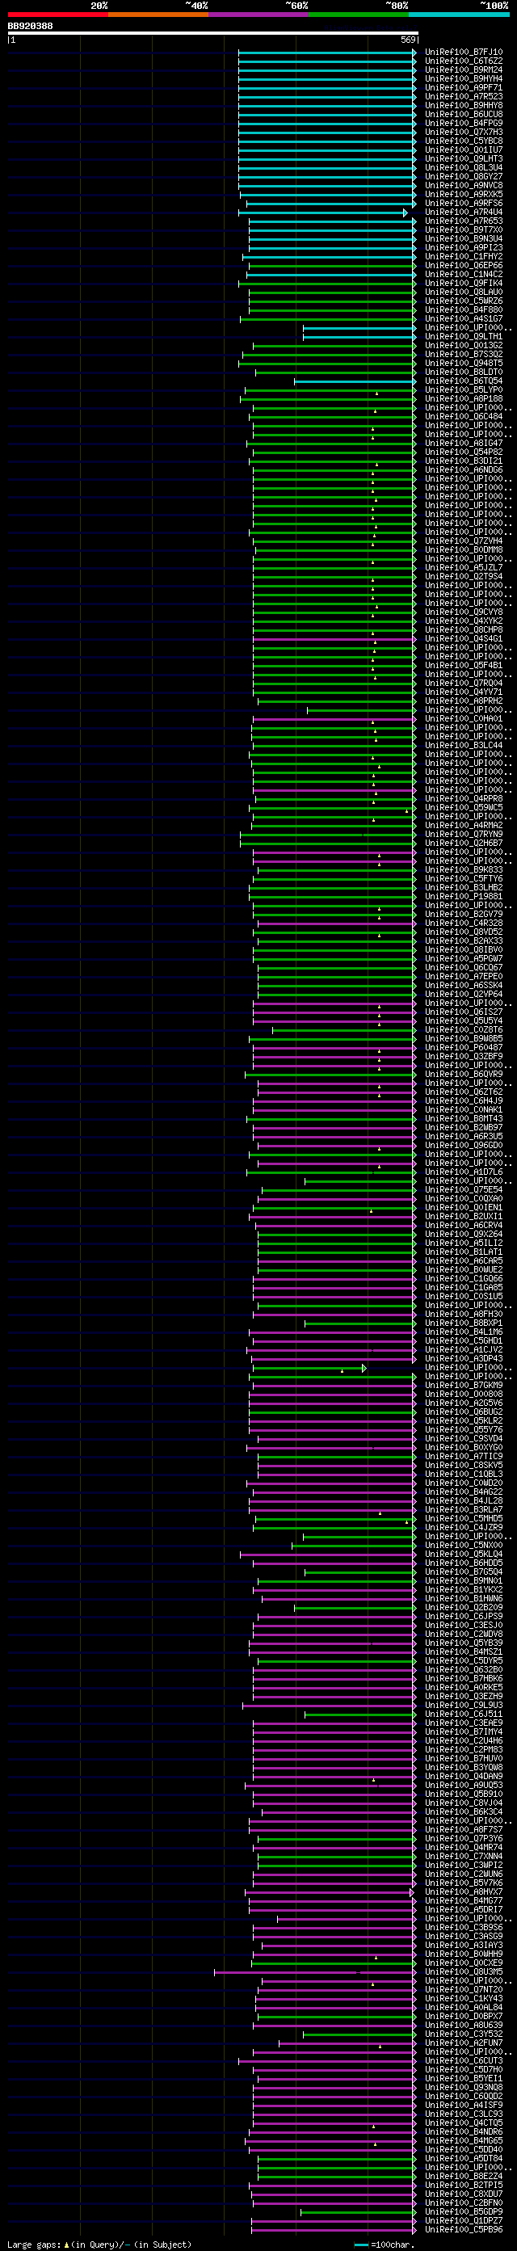Select UniRef100_Q5YB39 hit
This screenshot has height=2251, width=517.
[x=464, y=1643]
